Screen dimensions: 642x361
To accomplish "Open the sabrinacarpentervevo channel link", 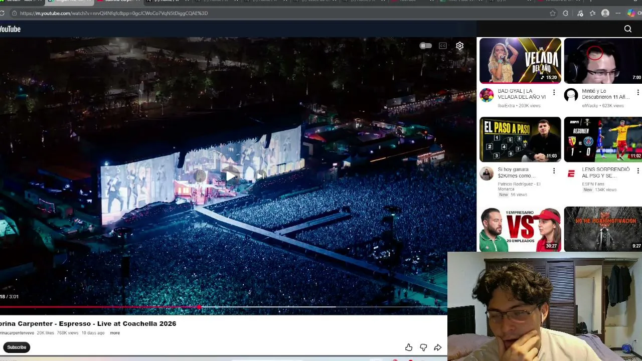I will click(x=17, y=333).
